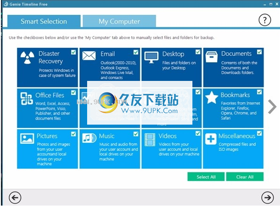Click the Videos film strip icon
Image resolution: width=280 pixels, height=206 pixels.
tap(150, 140)
